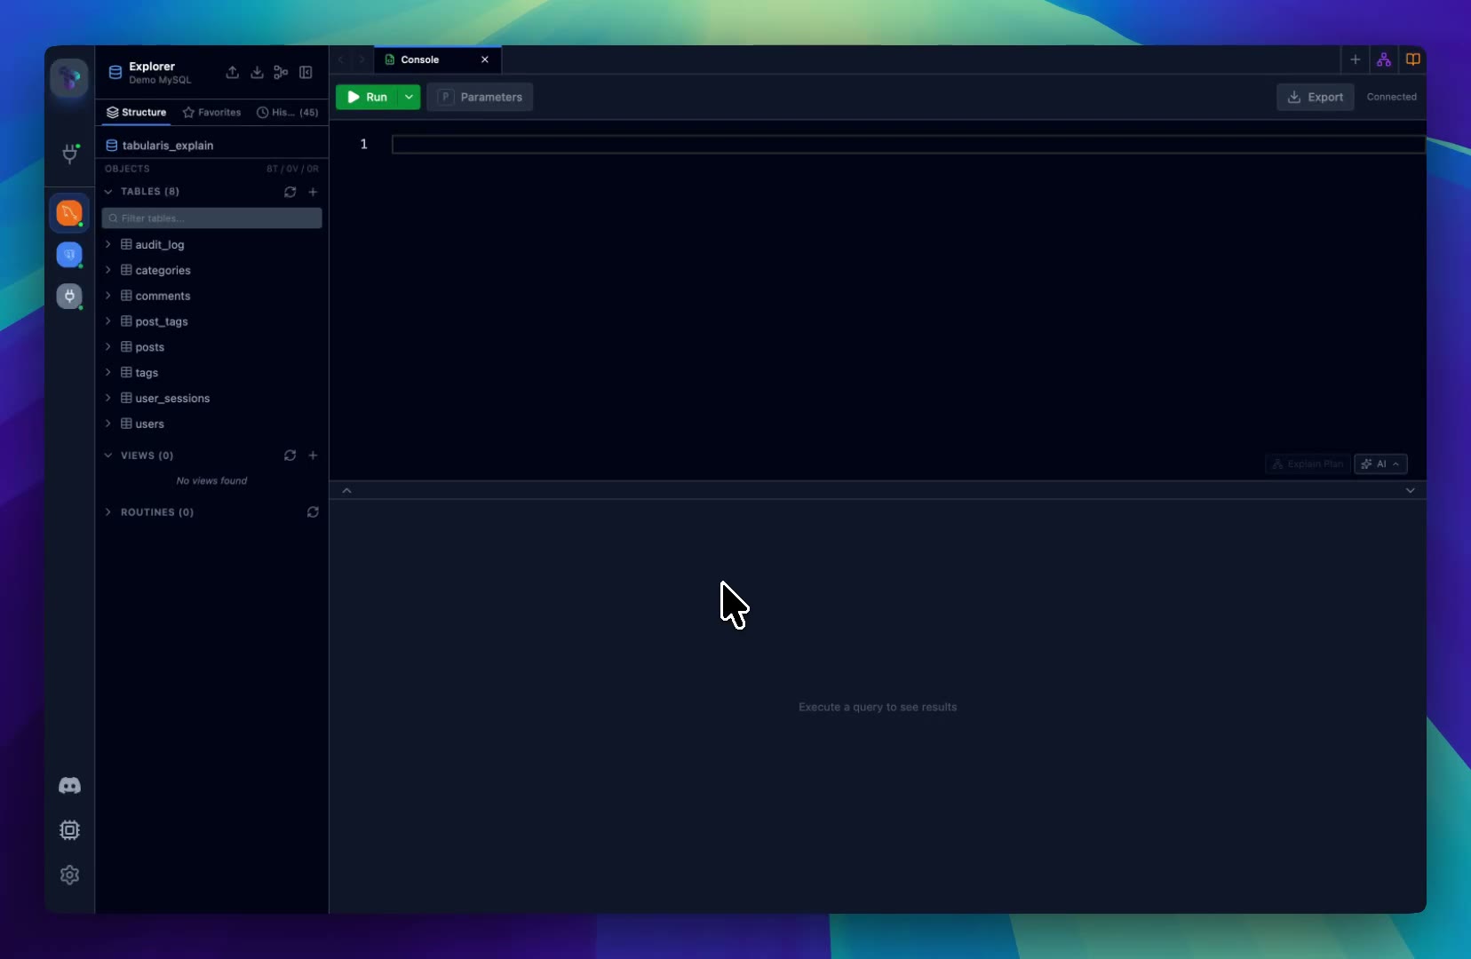The image size is (1471, 959).
Task: Refresh the TABLES list
Action: coord(290,192)
